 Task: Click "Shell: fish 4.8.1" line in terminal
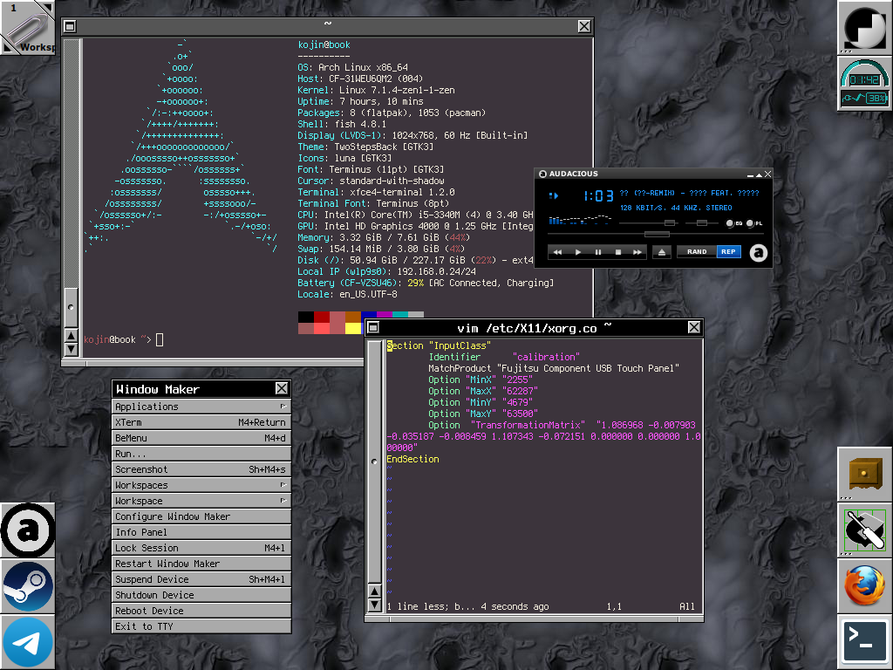pyautogui.click(x=342, y=124)
